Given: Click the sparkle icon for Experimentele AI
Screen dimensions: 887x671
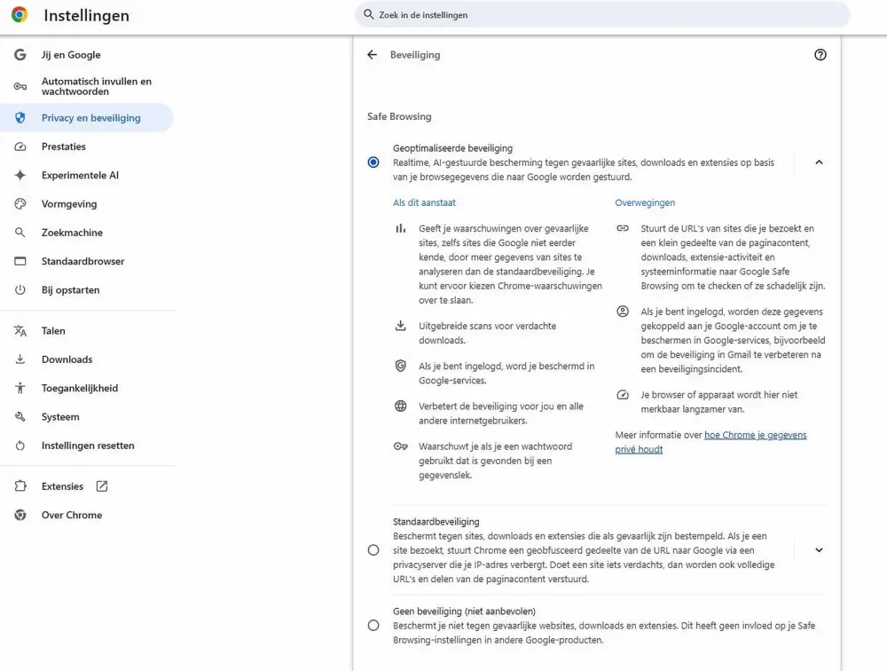Looking at the screenshot, I should click(20, 175).
